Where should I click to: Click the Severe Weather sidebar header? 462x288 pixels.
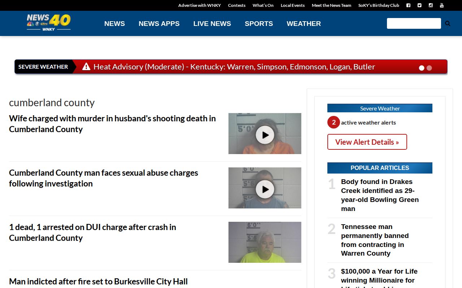coord(380,108)
